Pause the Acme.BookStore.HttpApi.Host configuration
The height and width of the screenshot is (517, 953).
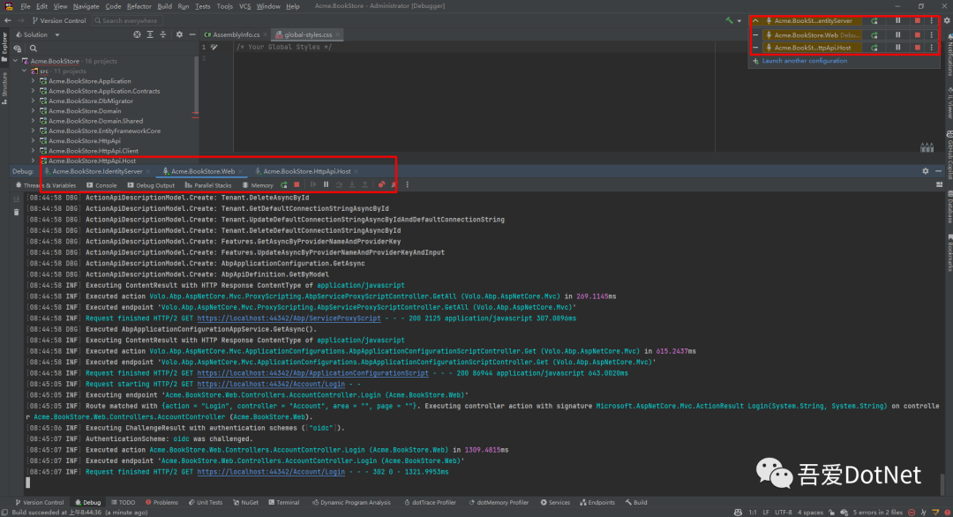tap(898, 48)
